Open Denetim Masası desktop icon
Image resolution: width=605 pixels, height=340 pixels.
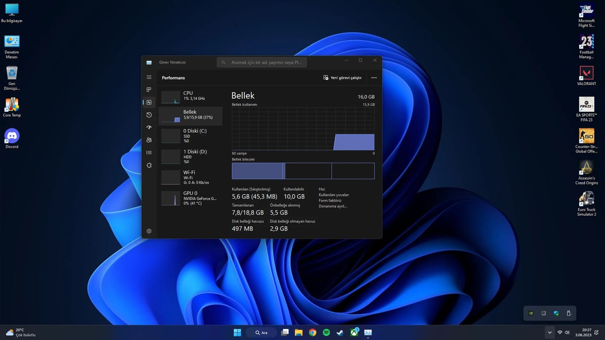12,46
